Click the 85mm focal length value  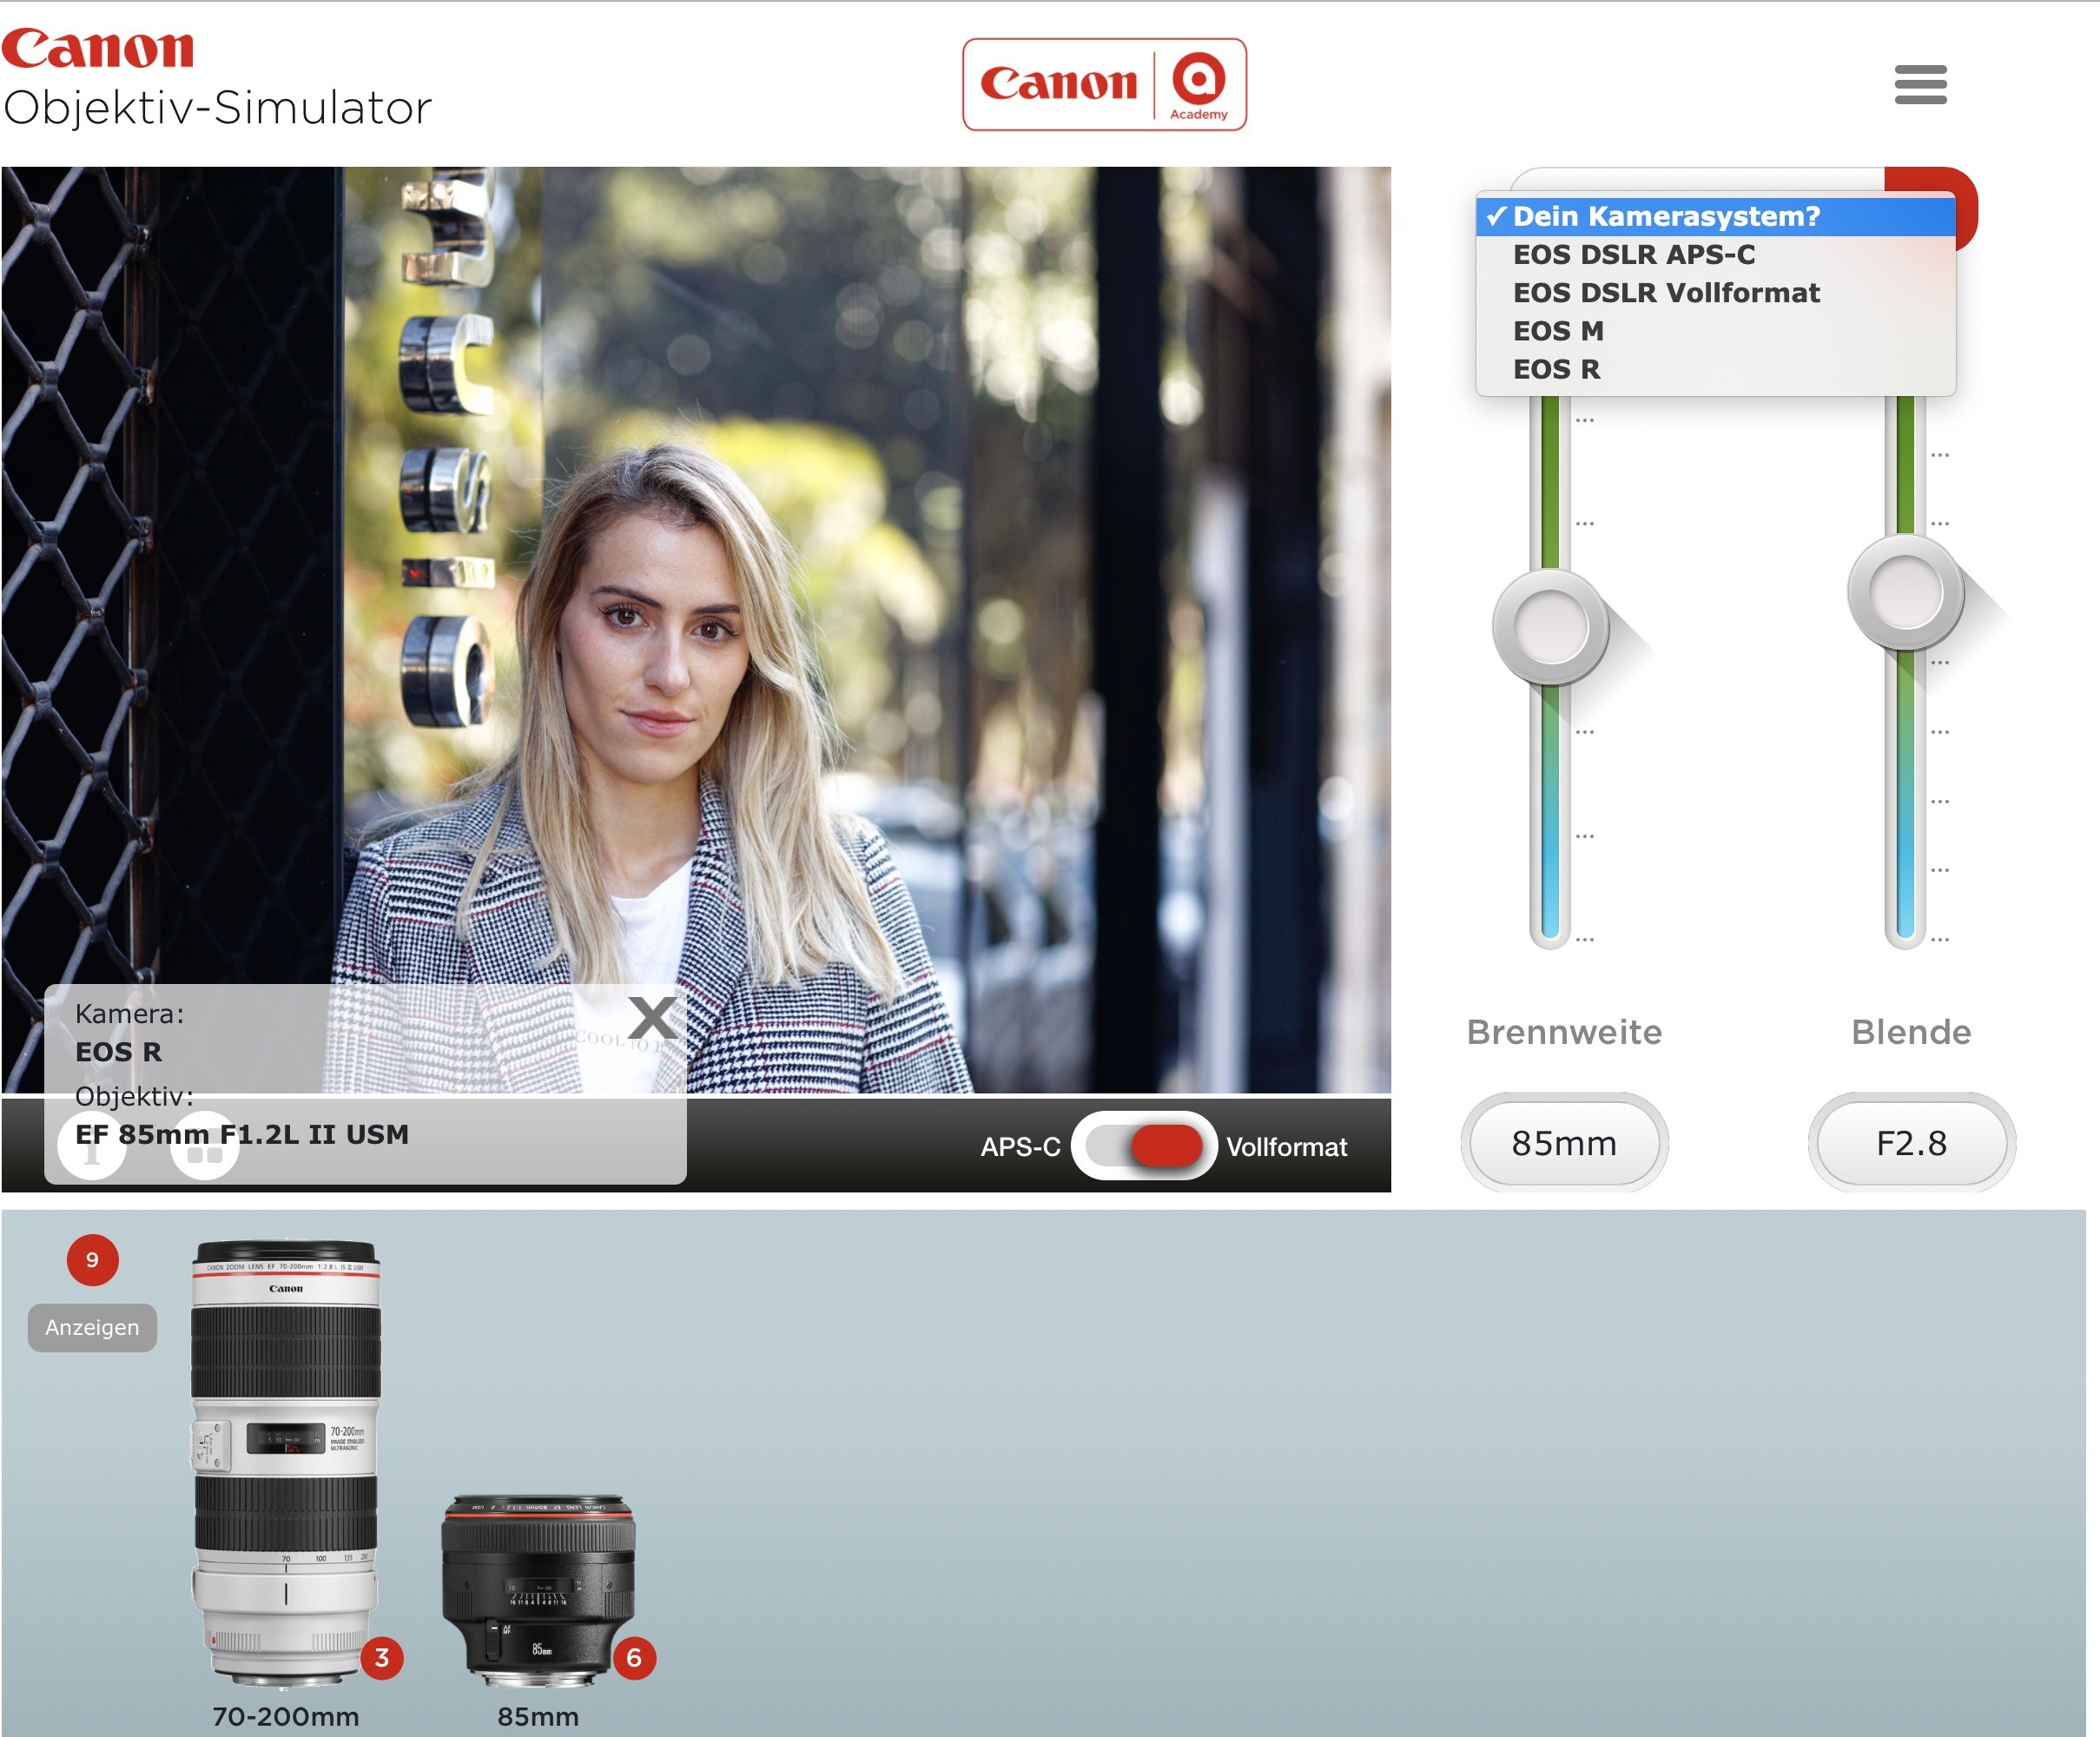pyautogui.click(x=1563, y=1142)
